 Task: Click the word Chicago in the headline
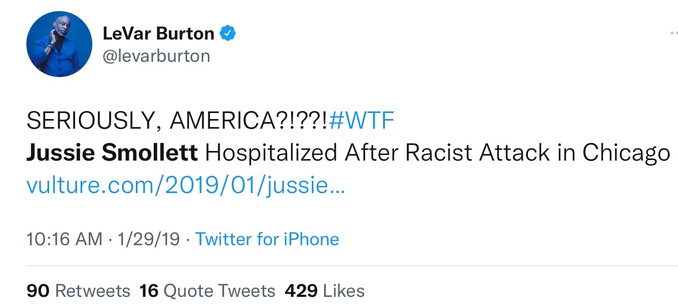626,153
